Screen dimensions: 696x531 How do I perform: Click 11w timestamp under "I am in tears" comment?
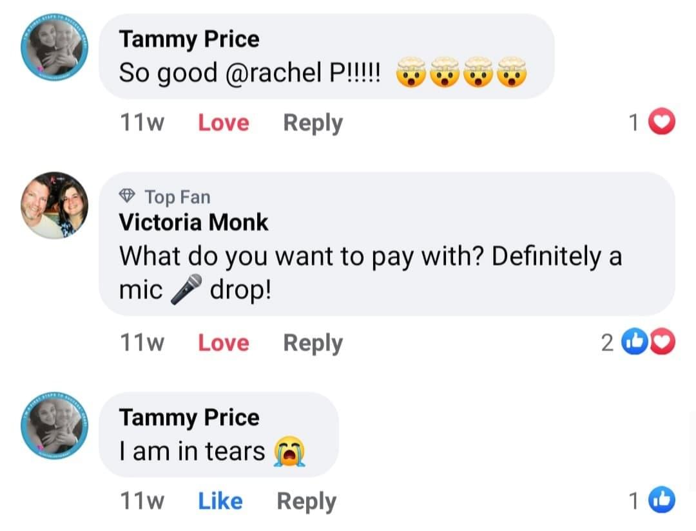142,501
